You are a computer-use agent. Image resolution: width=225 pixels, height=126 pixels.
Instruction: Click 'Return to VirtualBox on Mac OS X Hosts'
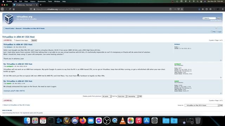[x=17, y=105]
